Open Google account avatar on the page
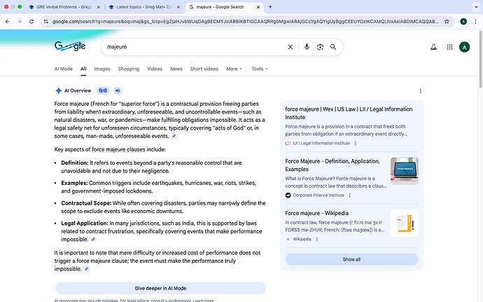The height and width of the screenshot is (302, 483). pos(464,47)
